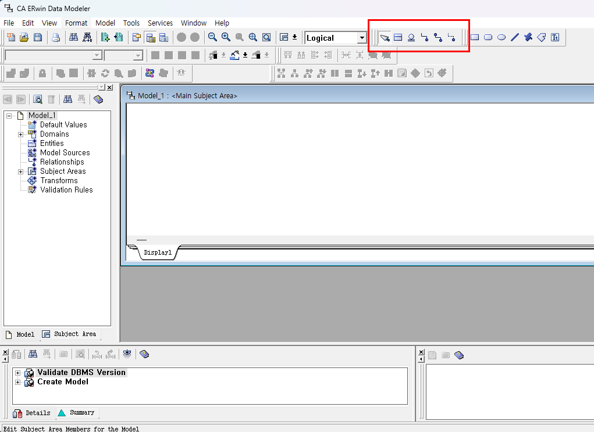The height and width of the screenshot is (432, 594).
Task: Select the pointer Select tool
Action: (x=385, y=37)
